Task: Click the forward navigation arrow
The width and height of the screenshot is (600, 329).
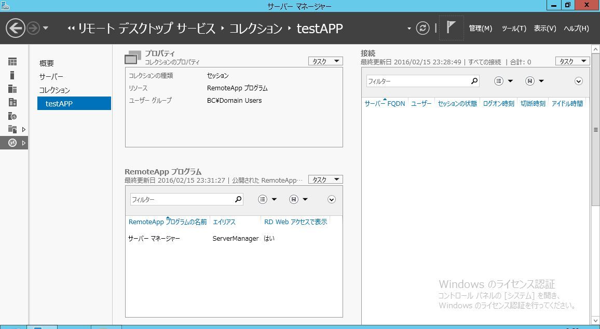Action: pyautogui.click(x=33, y=28)
